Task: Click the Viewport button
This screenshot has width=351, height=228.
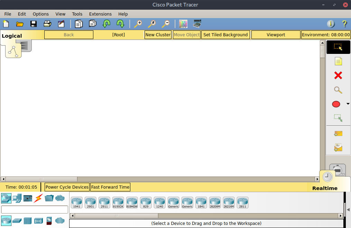Action: pos(276,35)
